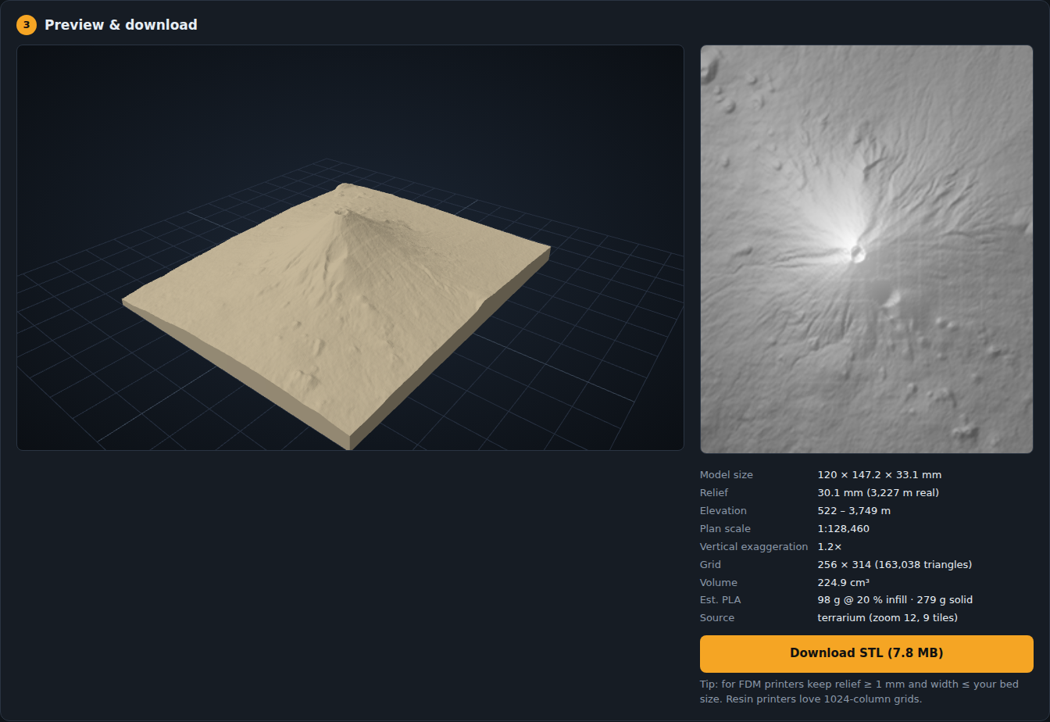The width and height of the screenshot is (1050, 722).
Task: Click the 3D terrain model preview
Action: (350, 247)
